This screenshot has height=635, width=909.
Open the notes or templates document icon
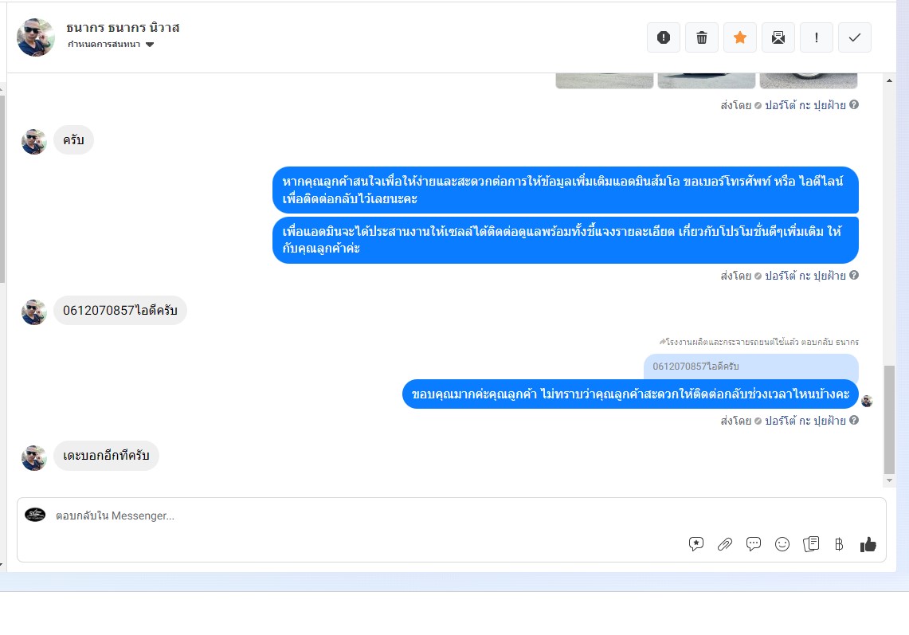point(811,544)
